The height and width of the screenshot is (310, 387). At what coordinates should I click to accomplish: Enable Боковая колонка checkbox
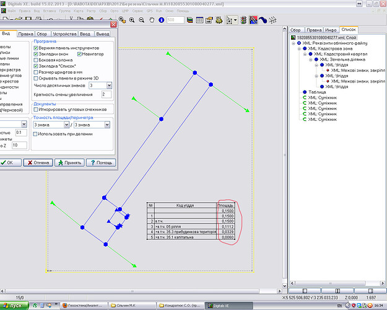pos(36,60)
